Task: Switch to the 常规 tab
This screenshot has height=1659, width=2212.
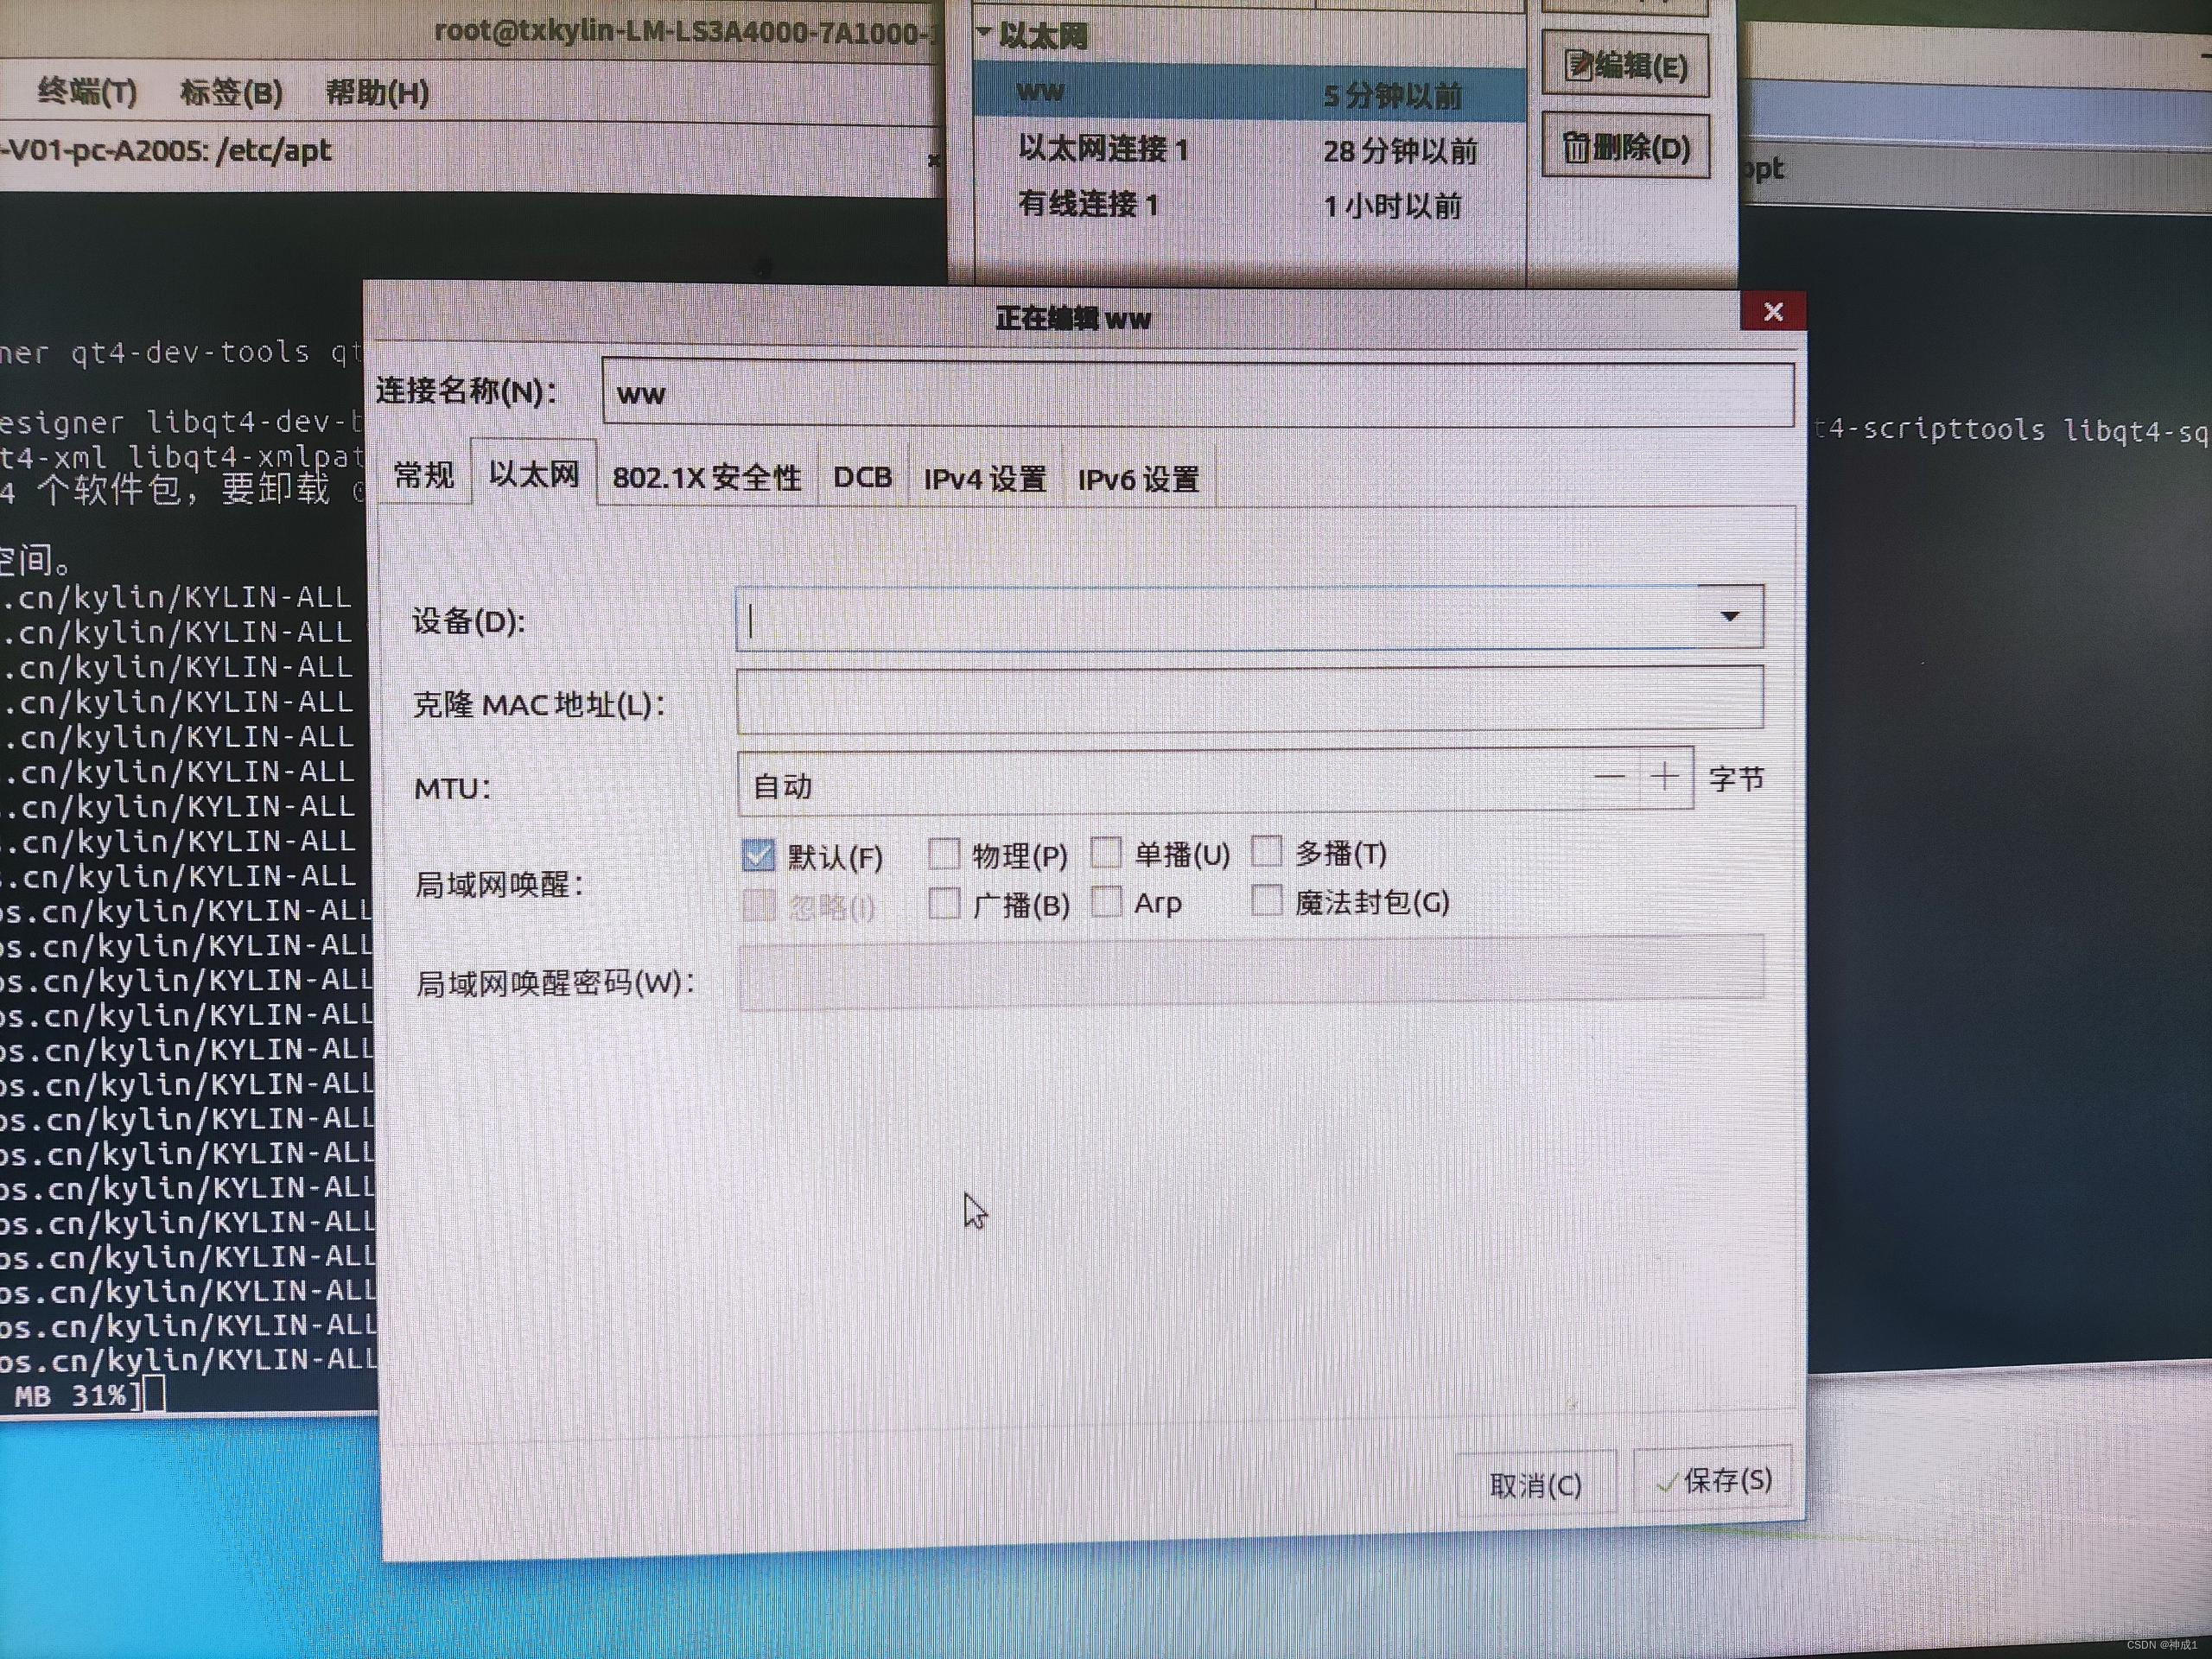Action: 424,475
